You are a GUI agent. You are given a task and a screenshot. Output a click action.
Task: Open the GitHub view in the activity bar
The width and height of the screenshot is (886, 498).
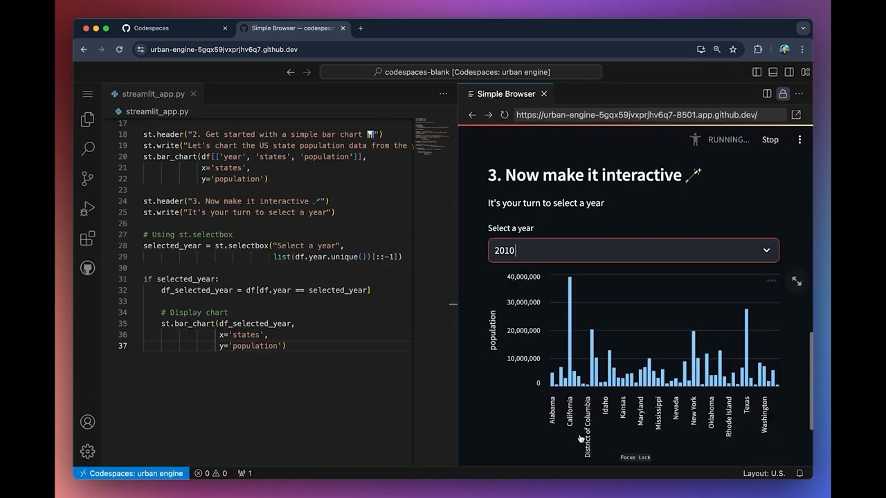tap(87, 268)
